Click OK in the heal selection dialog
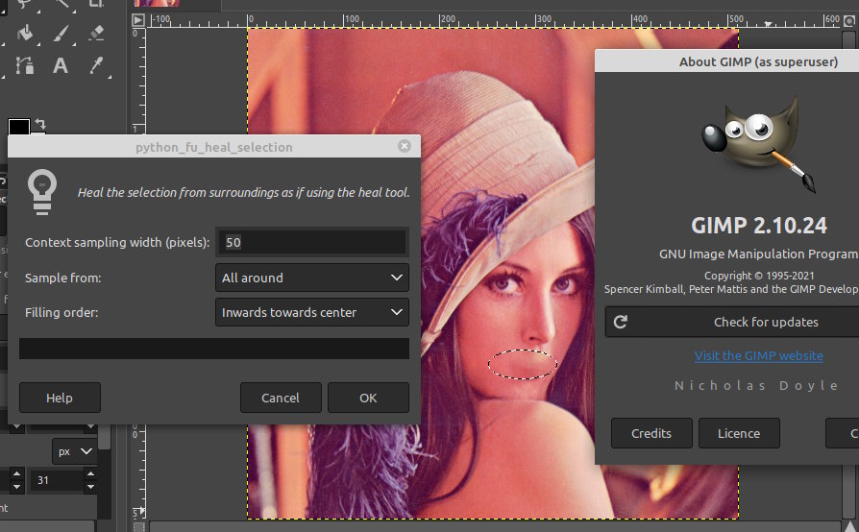859x532 pixels. click(368, 398)
